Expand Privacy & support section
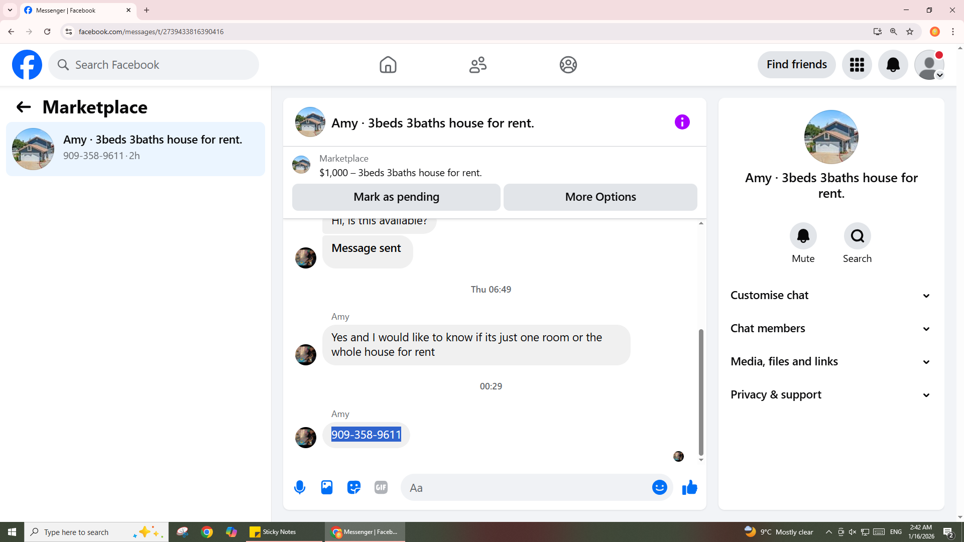 (831, 395)
